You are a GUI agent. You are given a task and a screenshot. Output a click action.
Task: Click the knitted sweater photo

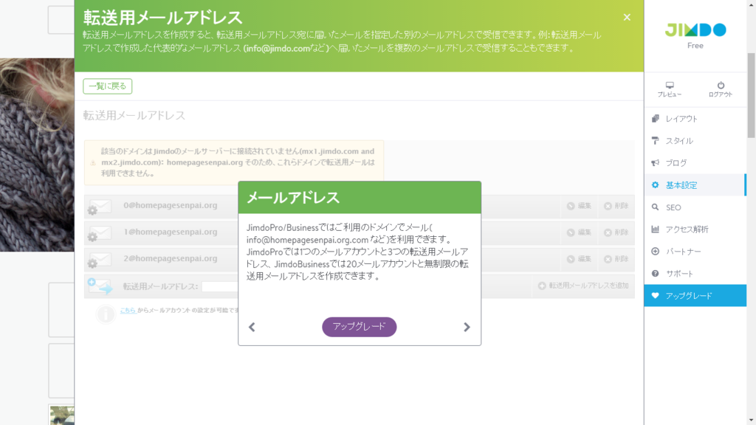point(37,155)
